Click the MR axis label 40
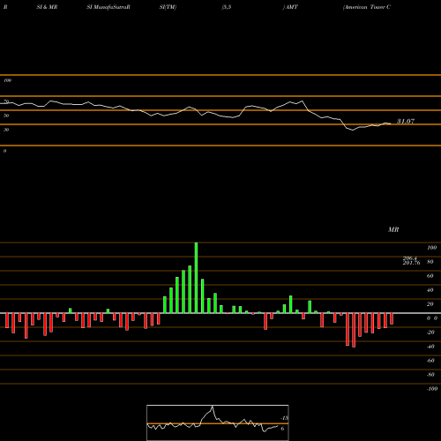This screenshot has width=441, height=441. (x=430, y=290)
